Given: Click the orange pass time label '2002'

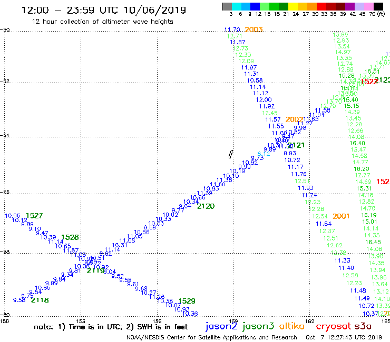Looking at the screenshot, I should point(294,119).
